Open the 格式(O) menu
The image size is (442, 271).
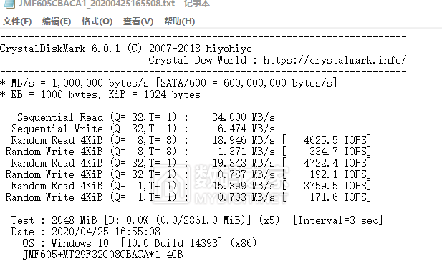click(97, 21)
